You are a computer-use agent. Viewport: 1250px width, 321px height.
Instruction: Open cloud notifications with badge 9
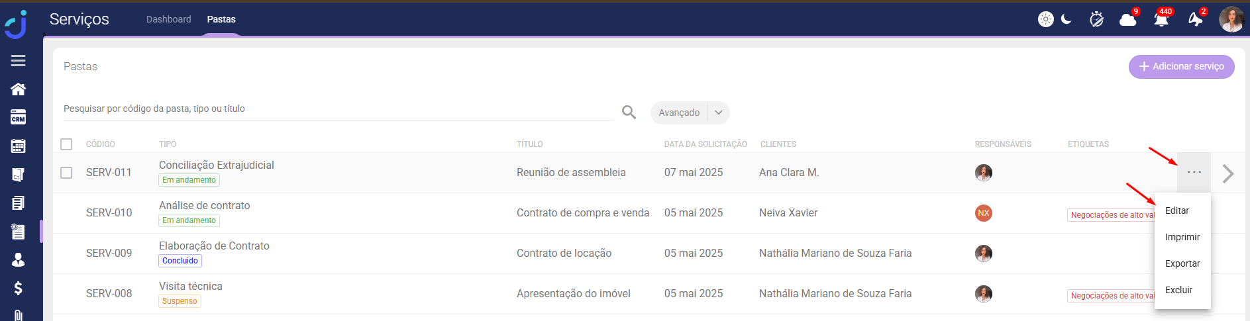1128,19
